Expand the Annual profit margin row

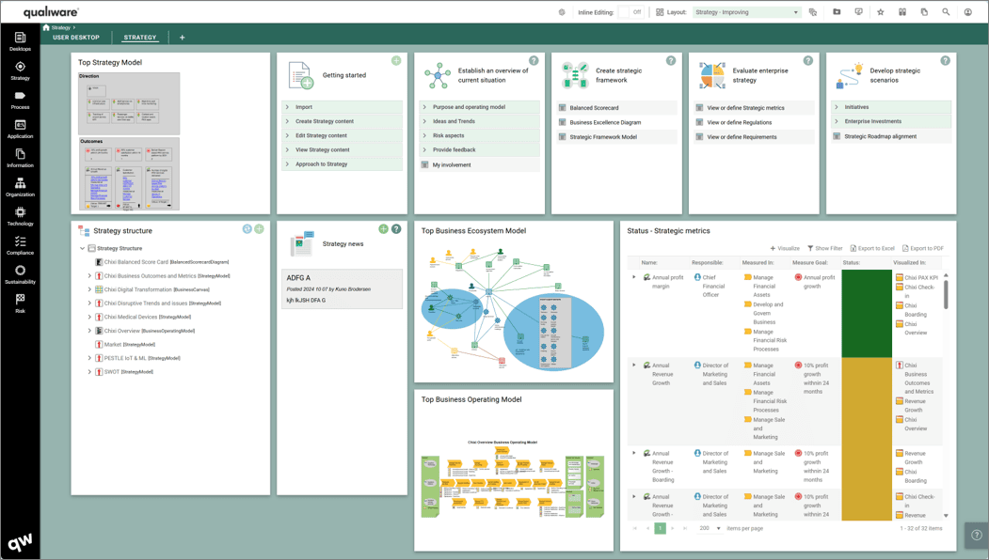[634, 277]
